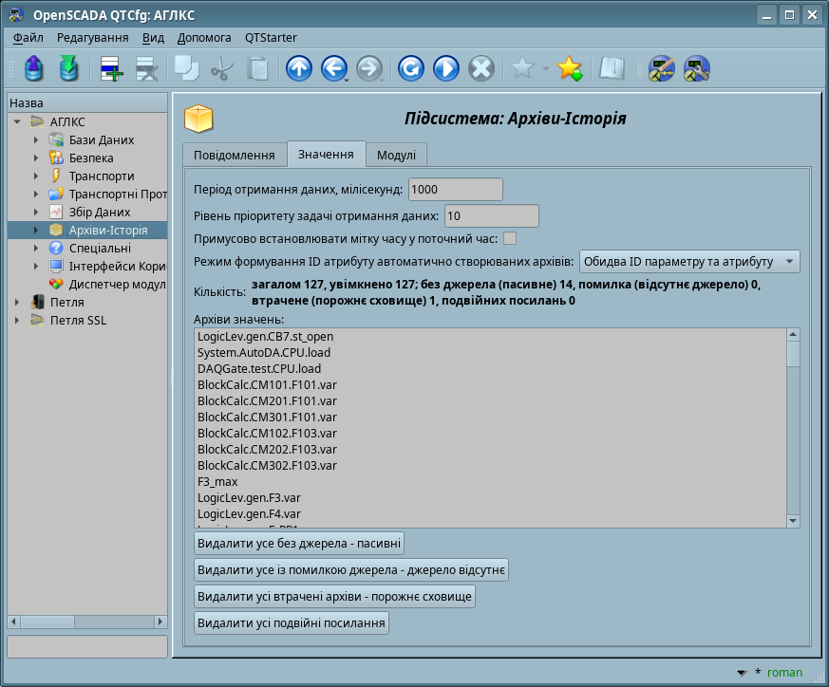This screenshot has height=687, width=829.
Task: Toggle the force timestamp to current time checkbox
Action: (510, 238)
